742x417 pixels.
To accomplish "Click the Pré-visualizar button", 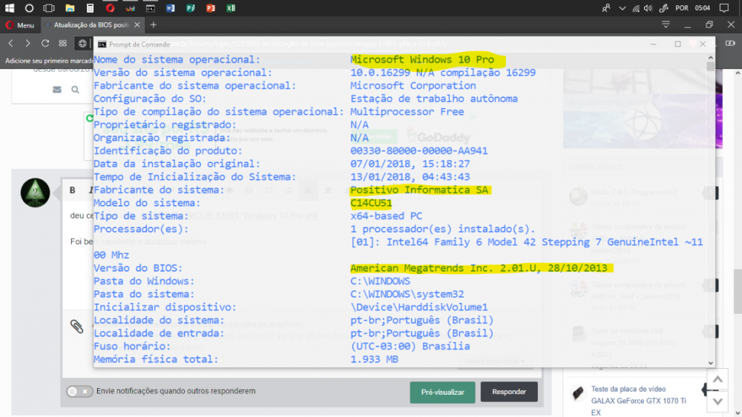I will (442, 392).
